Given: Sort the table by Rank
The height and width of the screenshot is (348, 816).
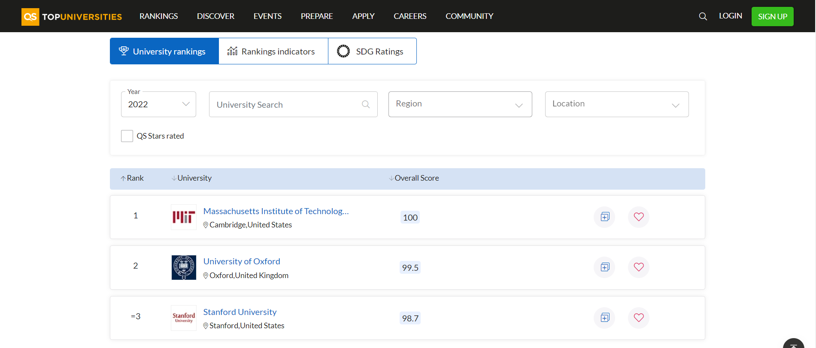Looking at the screenshot, I should (132, 178).
